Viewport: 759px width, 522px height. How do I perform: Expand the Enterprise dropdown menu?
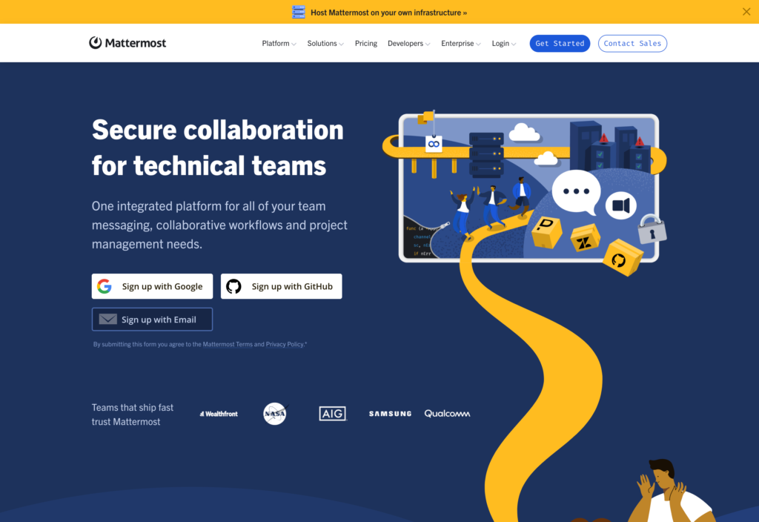[x=461, y=44]
